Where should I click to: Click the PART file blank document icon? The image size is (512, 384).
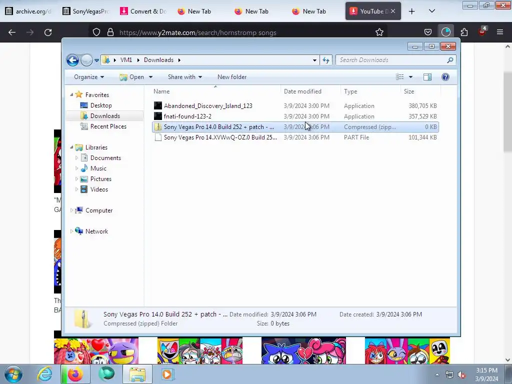click(158, 137)
